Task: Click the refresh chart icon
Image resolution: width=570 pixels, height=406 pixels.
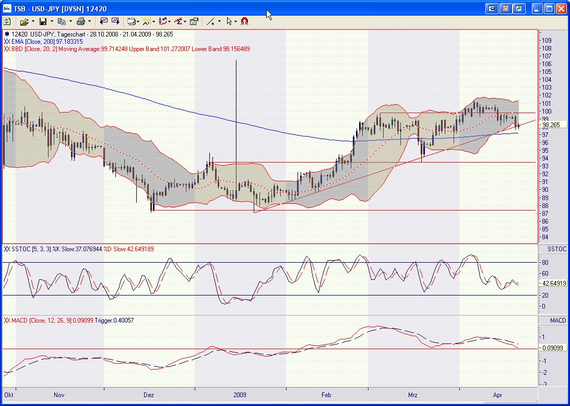Action: pos(7,21)
